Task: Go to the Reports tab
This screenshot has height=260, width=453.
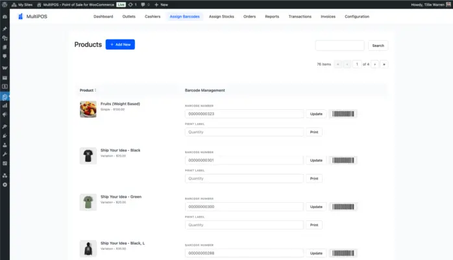Action: tap(272, 16)
